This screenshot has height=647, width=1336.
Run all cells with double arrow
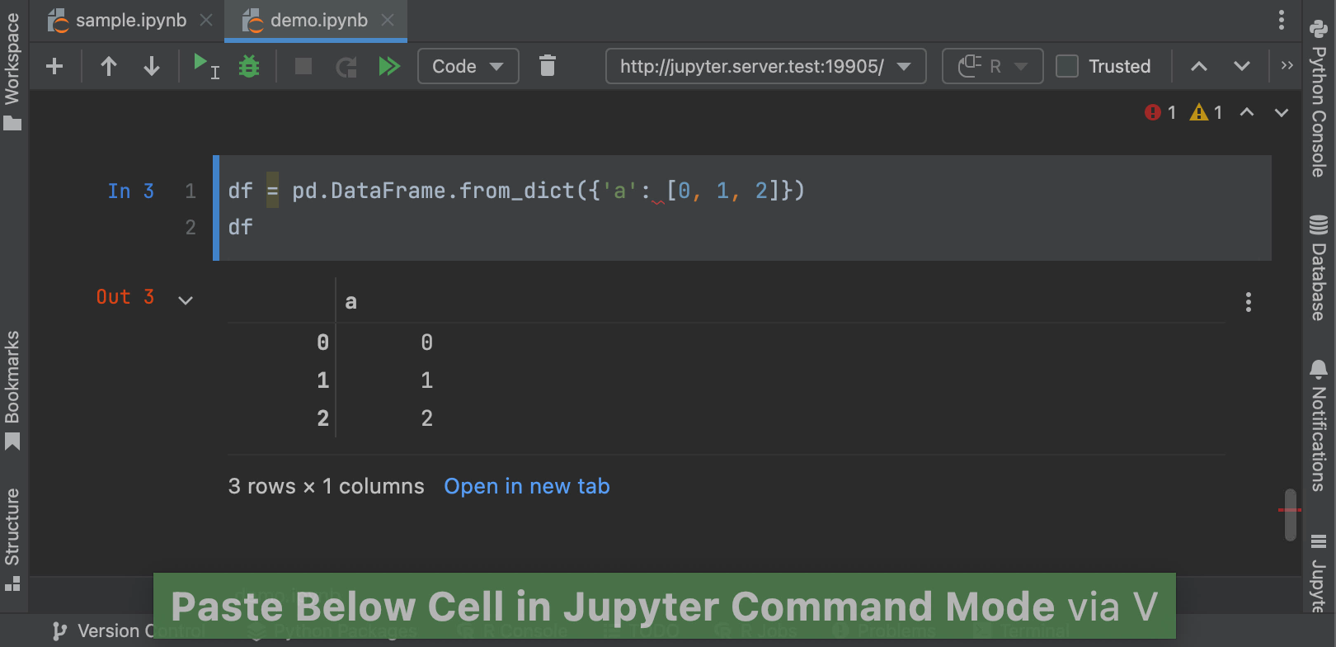tap(389, 66)
